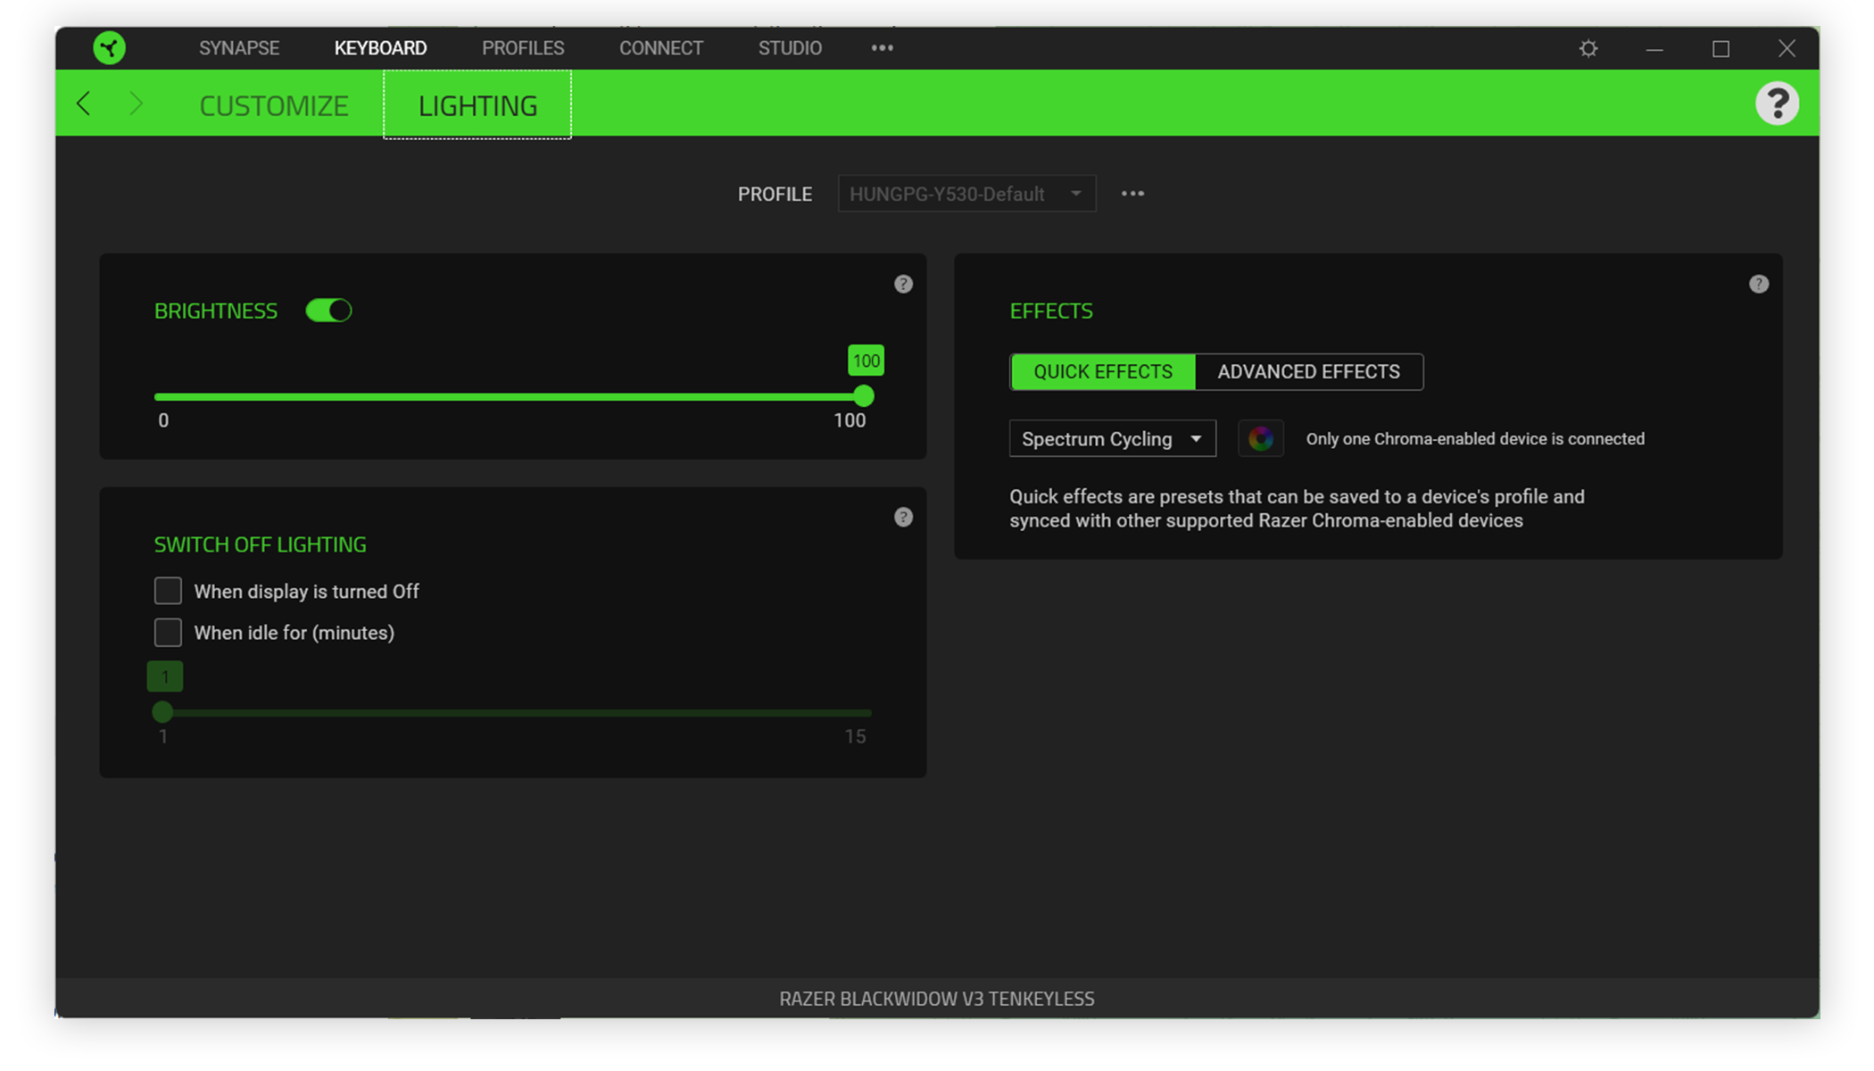Image resolution: width=1874 pixels, height=1071 pixels.
Task: Show Brightness panel help tooltip icon
Action: click(x=903, y=284)
